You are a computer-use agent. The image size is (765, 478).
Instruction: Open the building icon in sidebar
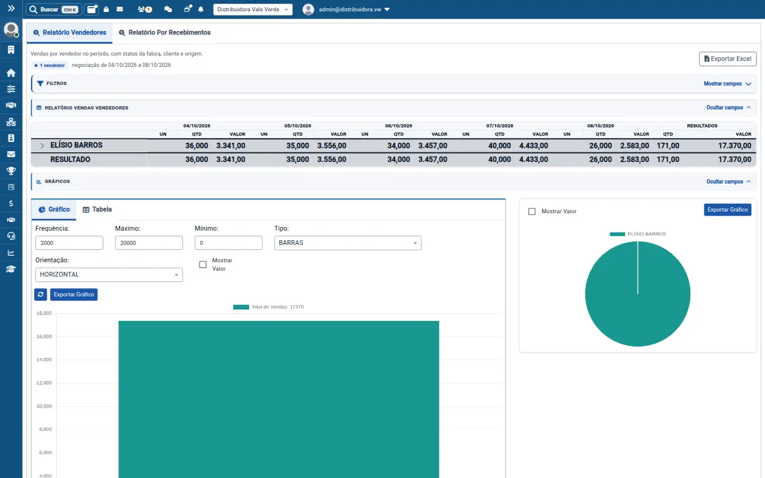[11, 50]
